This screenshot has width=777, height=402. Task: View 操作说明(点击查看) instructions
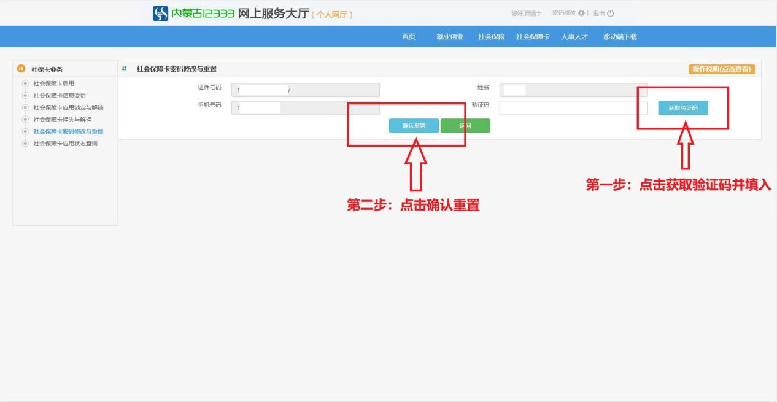[722, 69]
